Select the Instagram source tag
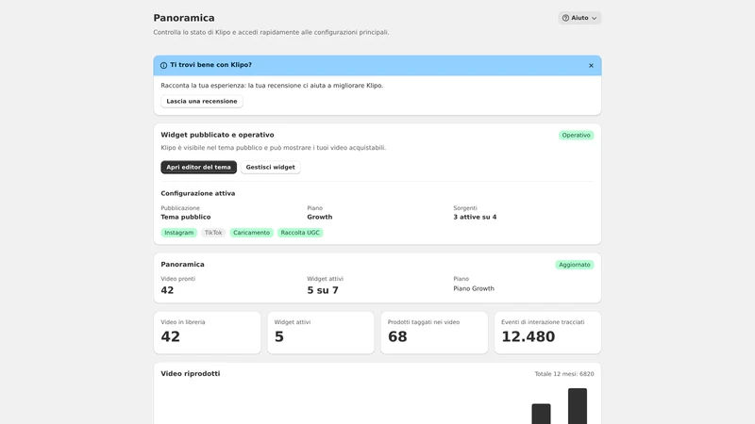The height and width of the screenshot is (424, 755). (178, 233)
